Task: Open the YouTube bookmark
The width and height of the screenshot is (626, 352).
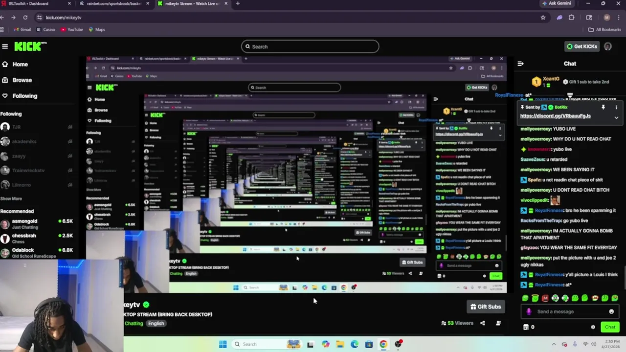Action: click(x=72, y=30)
